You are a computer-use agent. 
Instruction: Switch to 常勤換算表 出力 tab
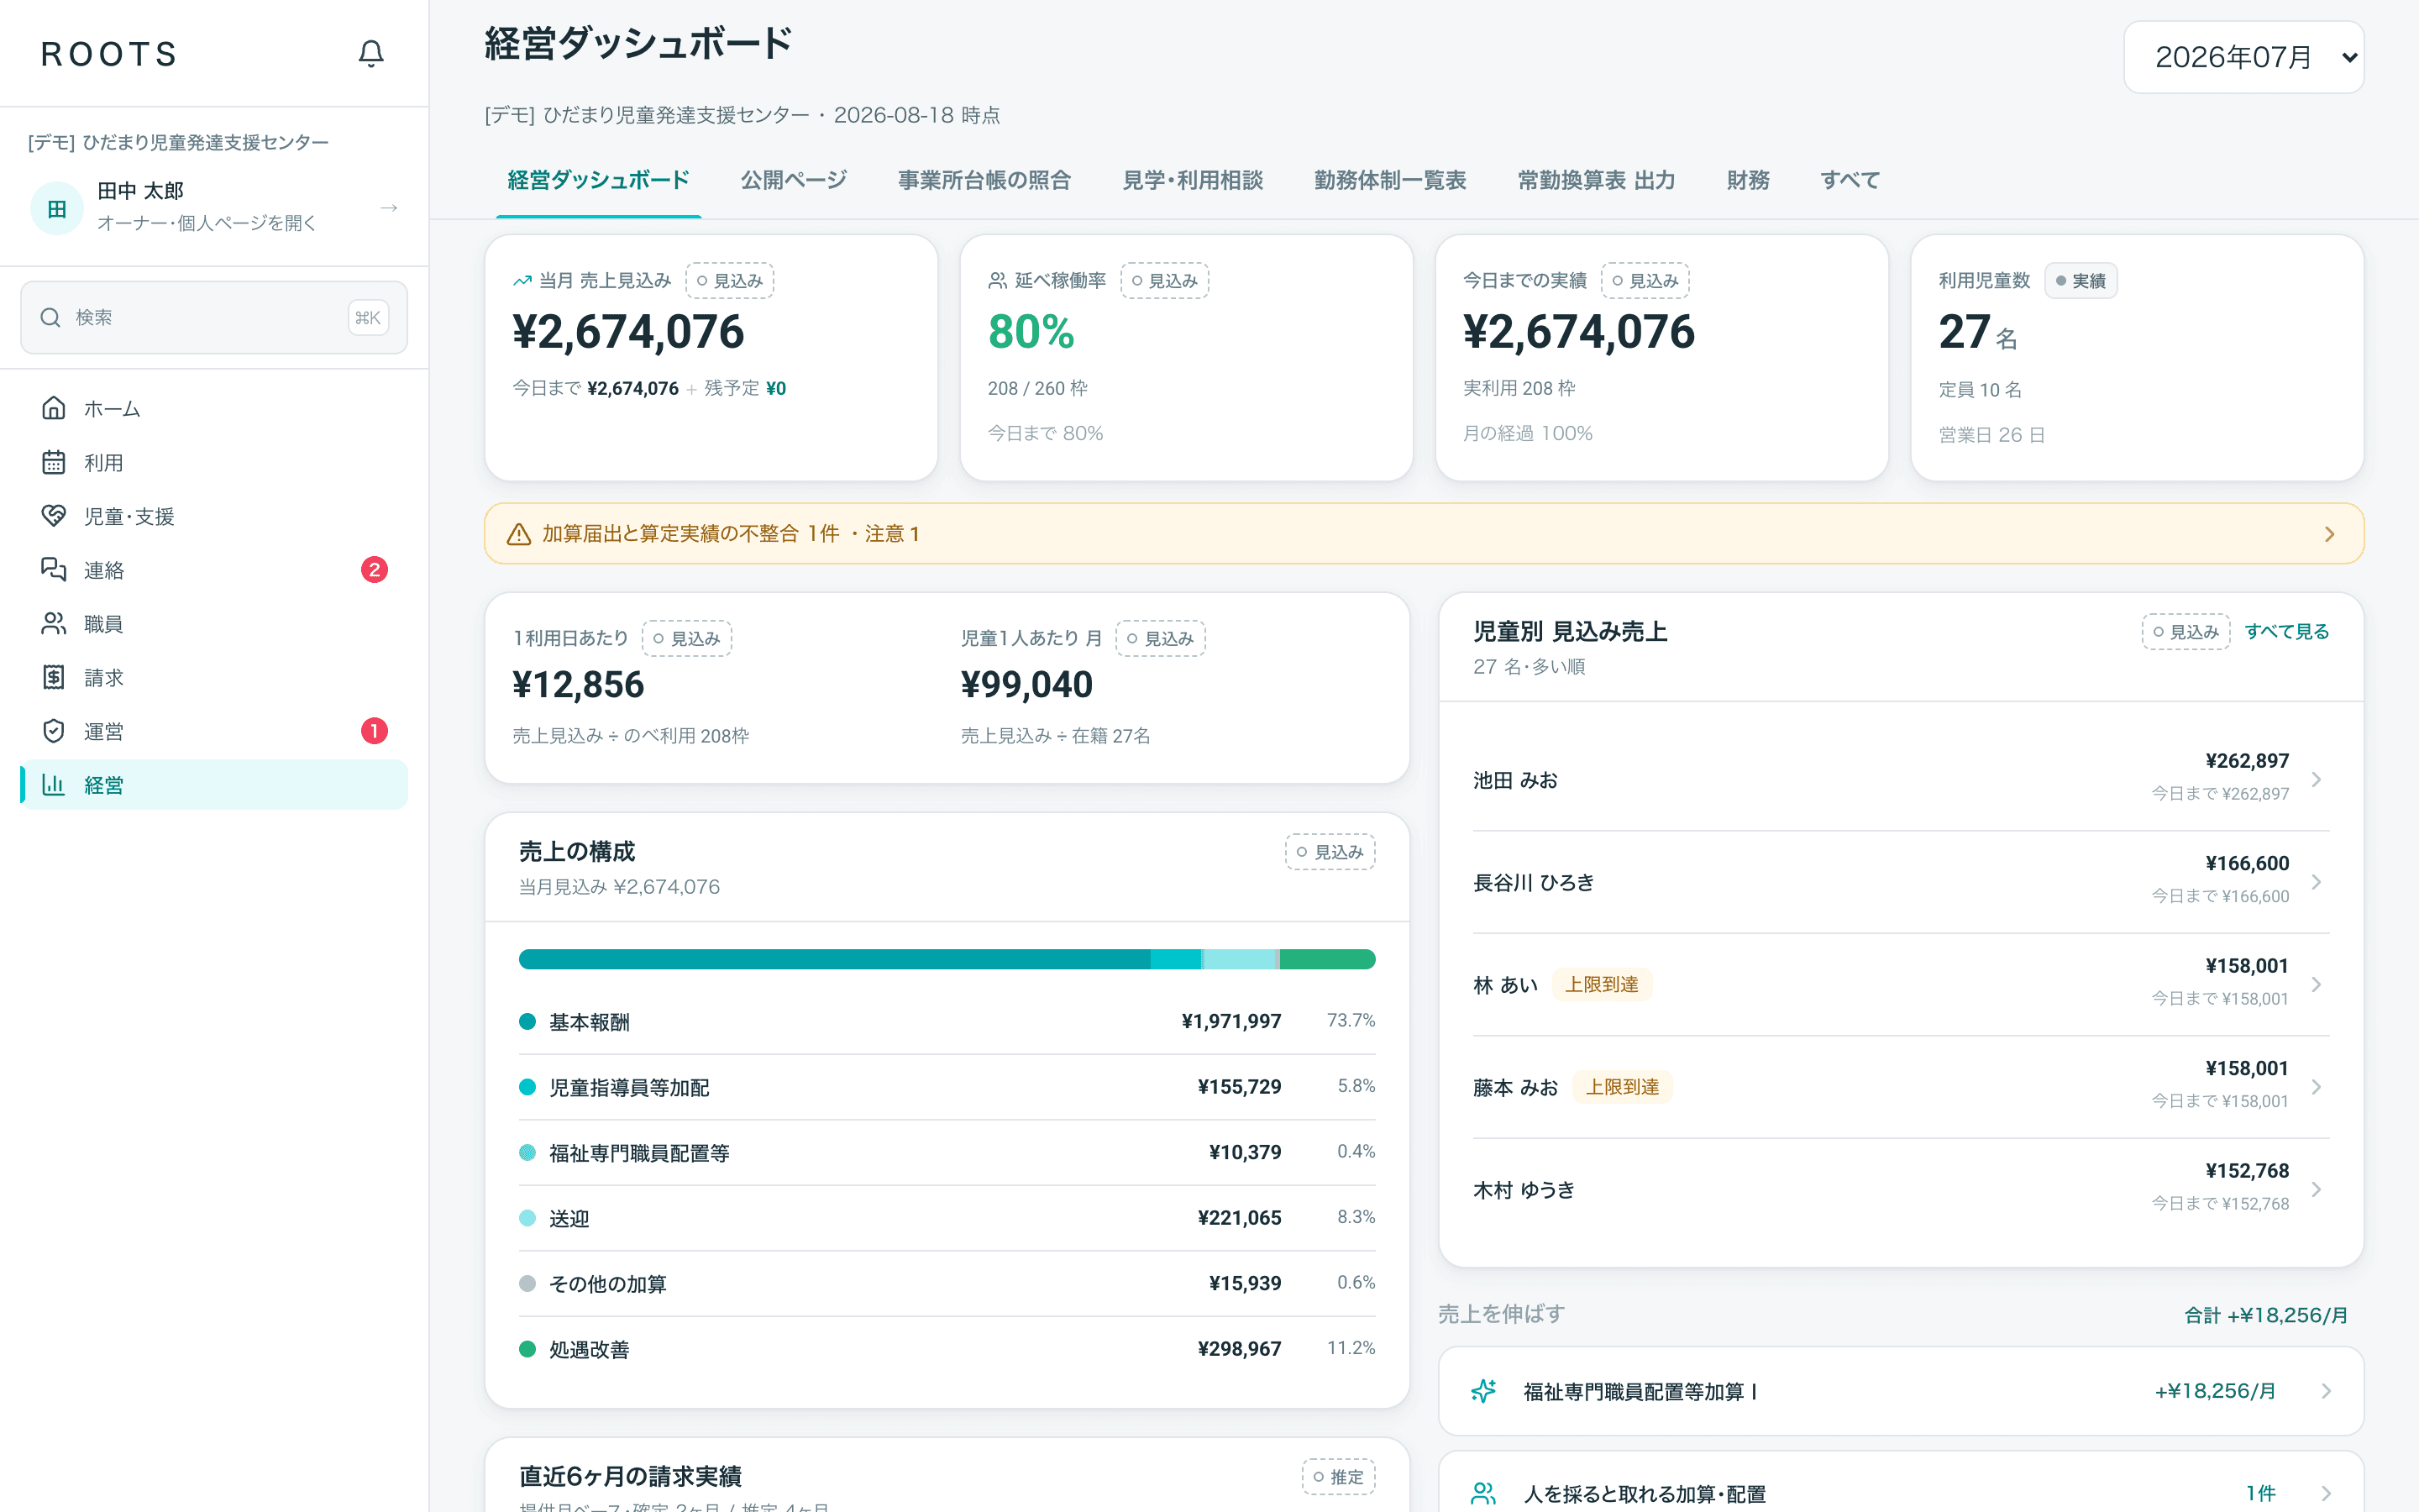[x=1597, y=180]
